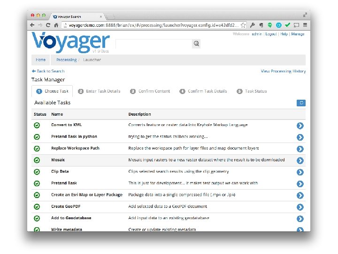Click the Processing breadcrumb link
This screenshot has height=254, width=338.
(x=66, y=60)
